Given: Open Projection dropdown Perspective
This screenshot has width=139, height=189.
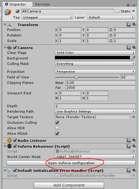Looking at the screenshot, I should [x=95, y=72].
